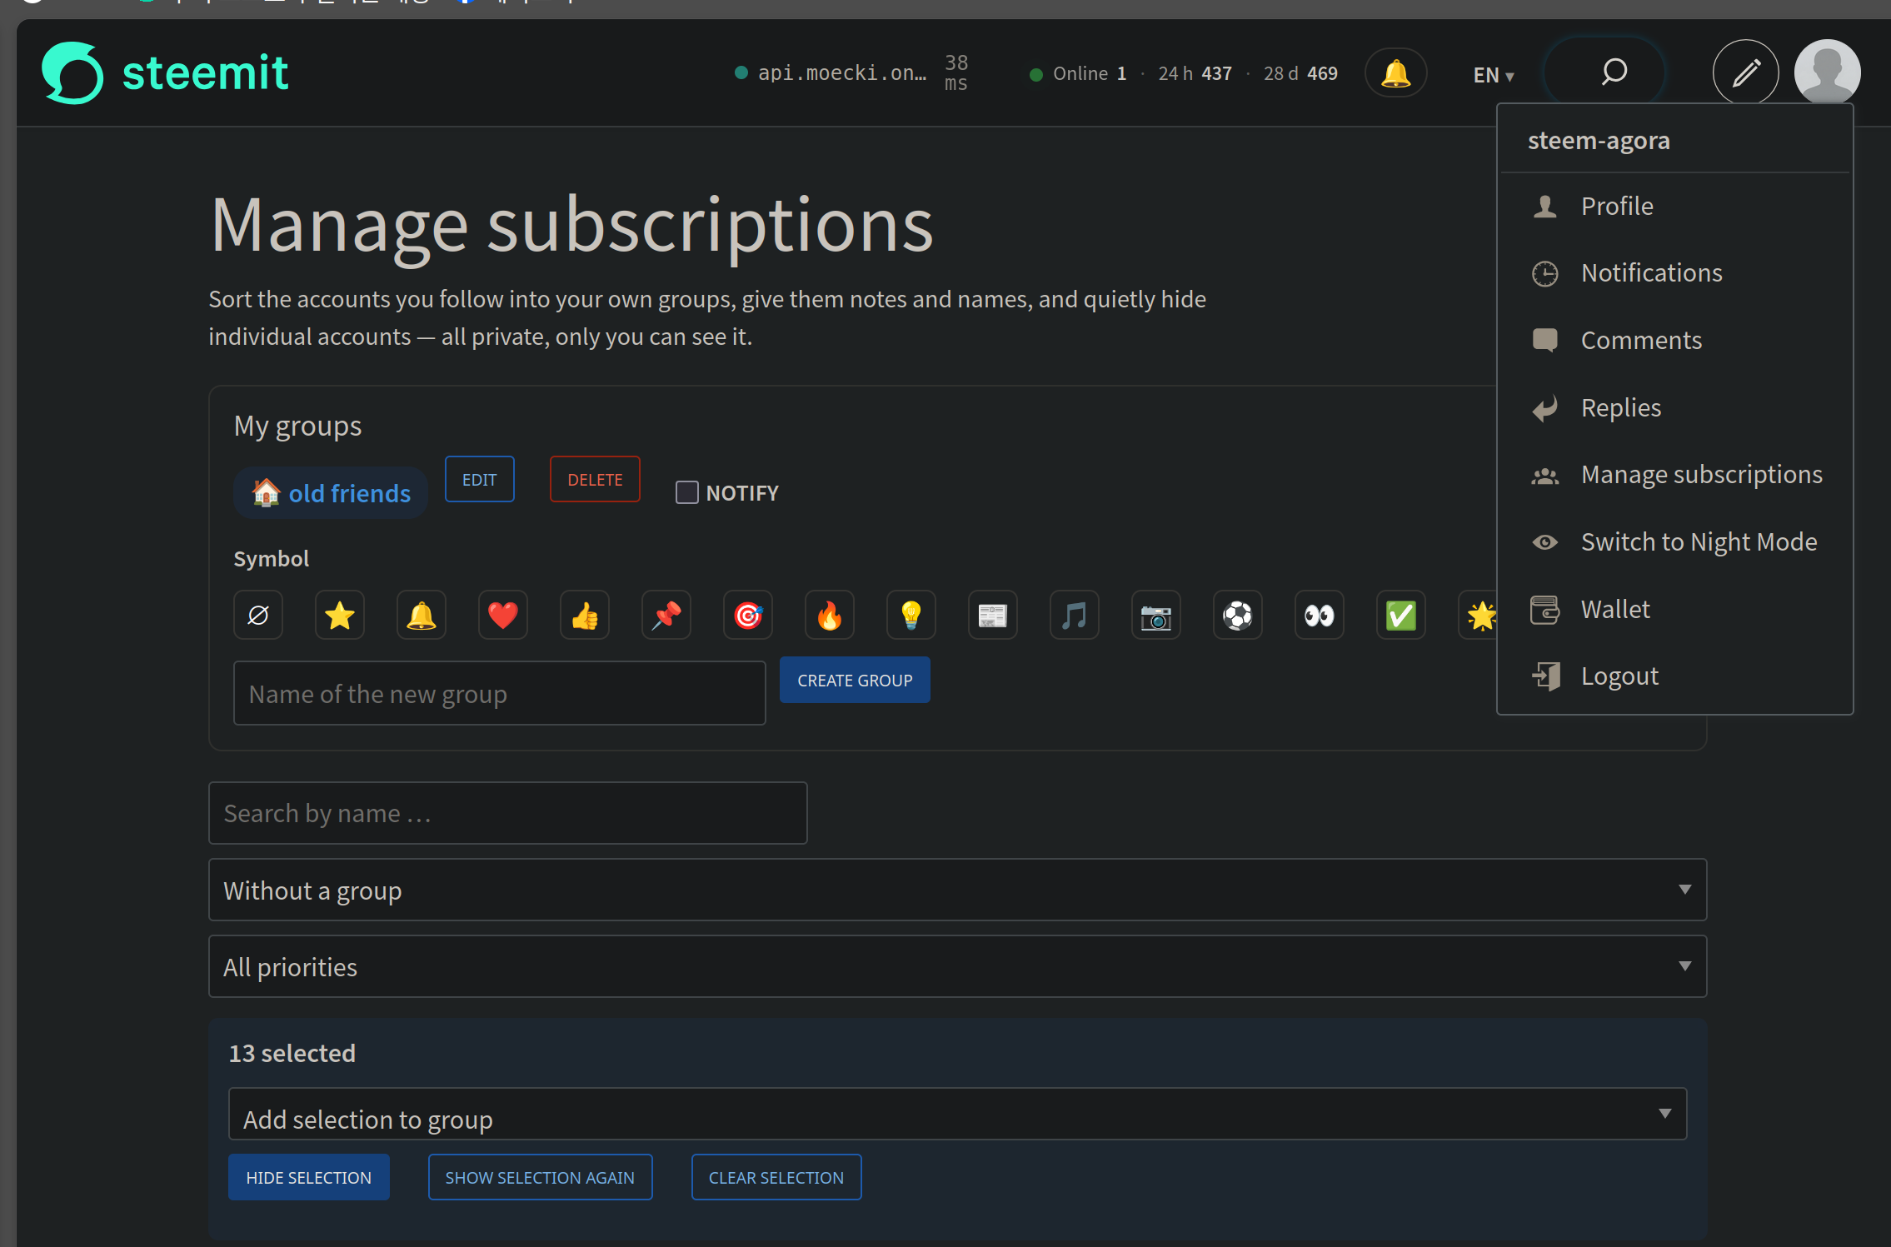Choose the bell symbol for the group
Viewport: 1891px width, 1247px height.
422,616
